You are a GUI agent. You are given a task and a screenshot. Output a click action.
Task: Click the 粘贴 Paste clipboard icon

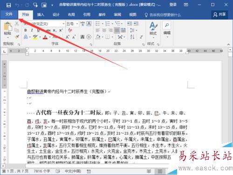tap(8, 26)
